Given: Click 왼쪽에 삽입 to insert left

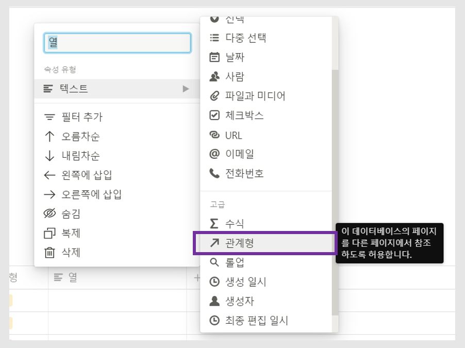Looking at the screenshot, I should (117, 175).
